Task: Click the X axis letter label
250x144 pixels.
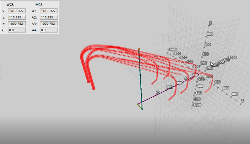Action: point(158,92)
